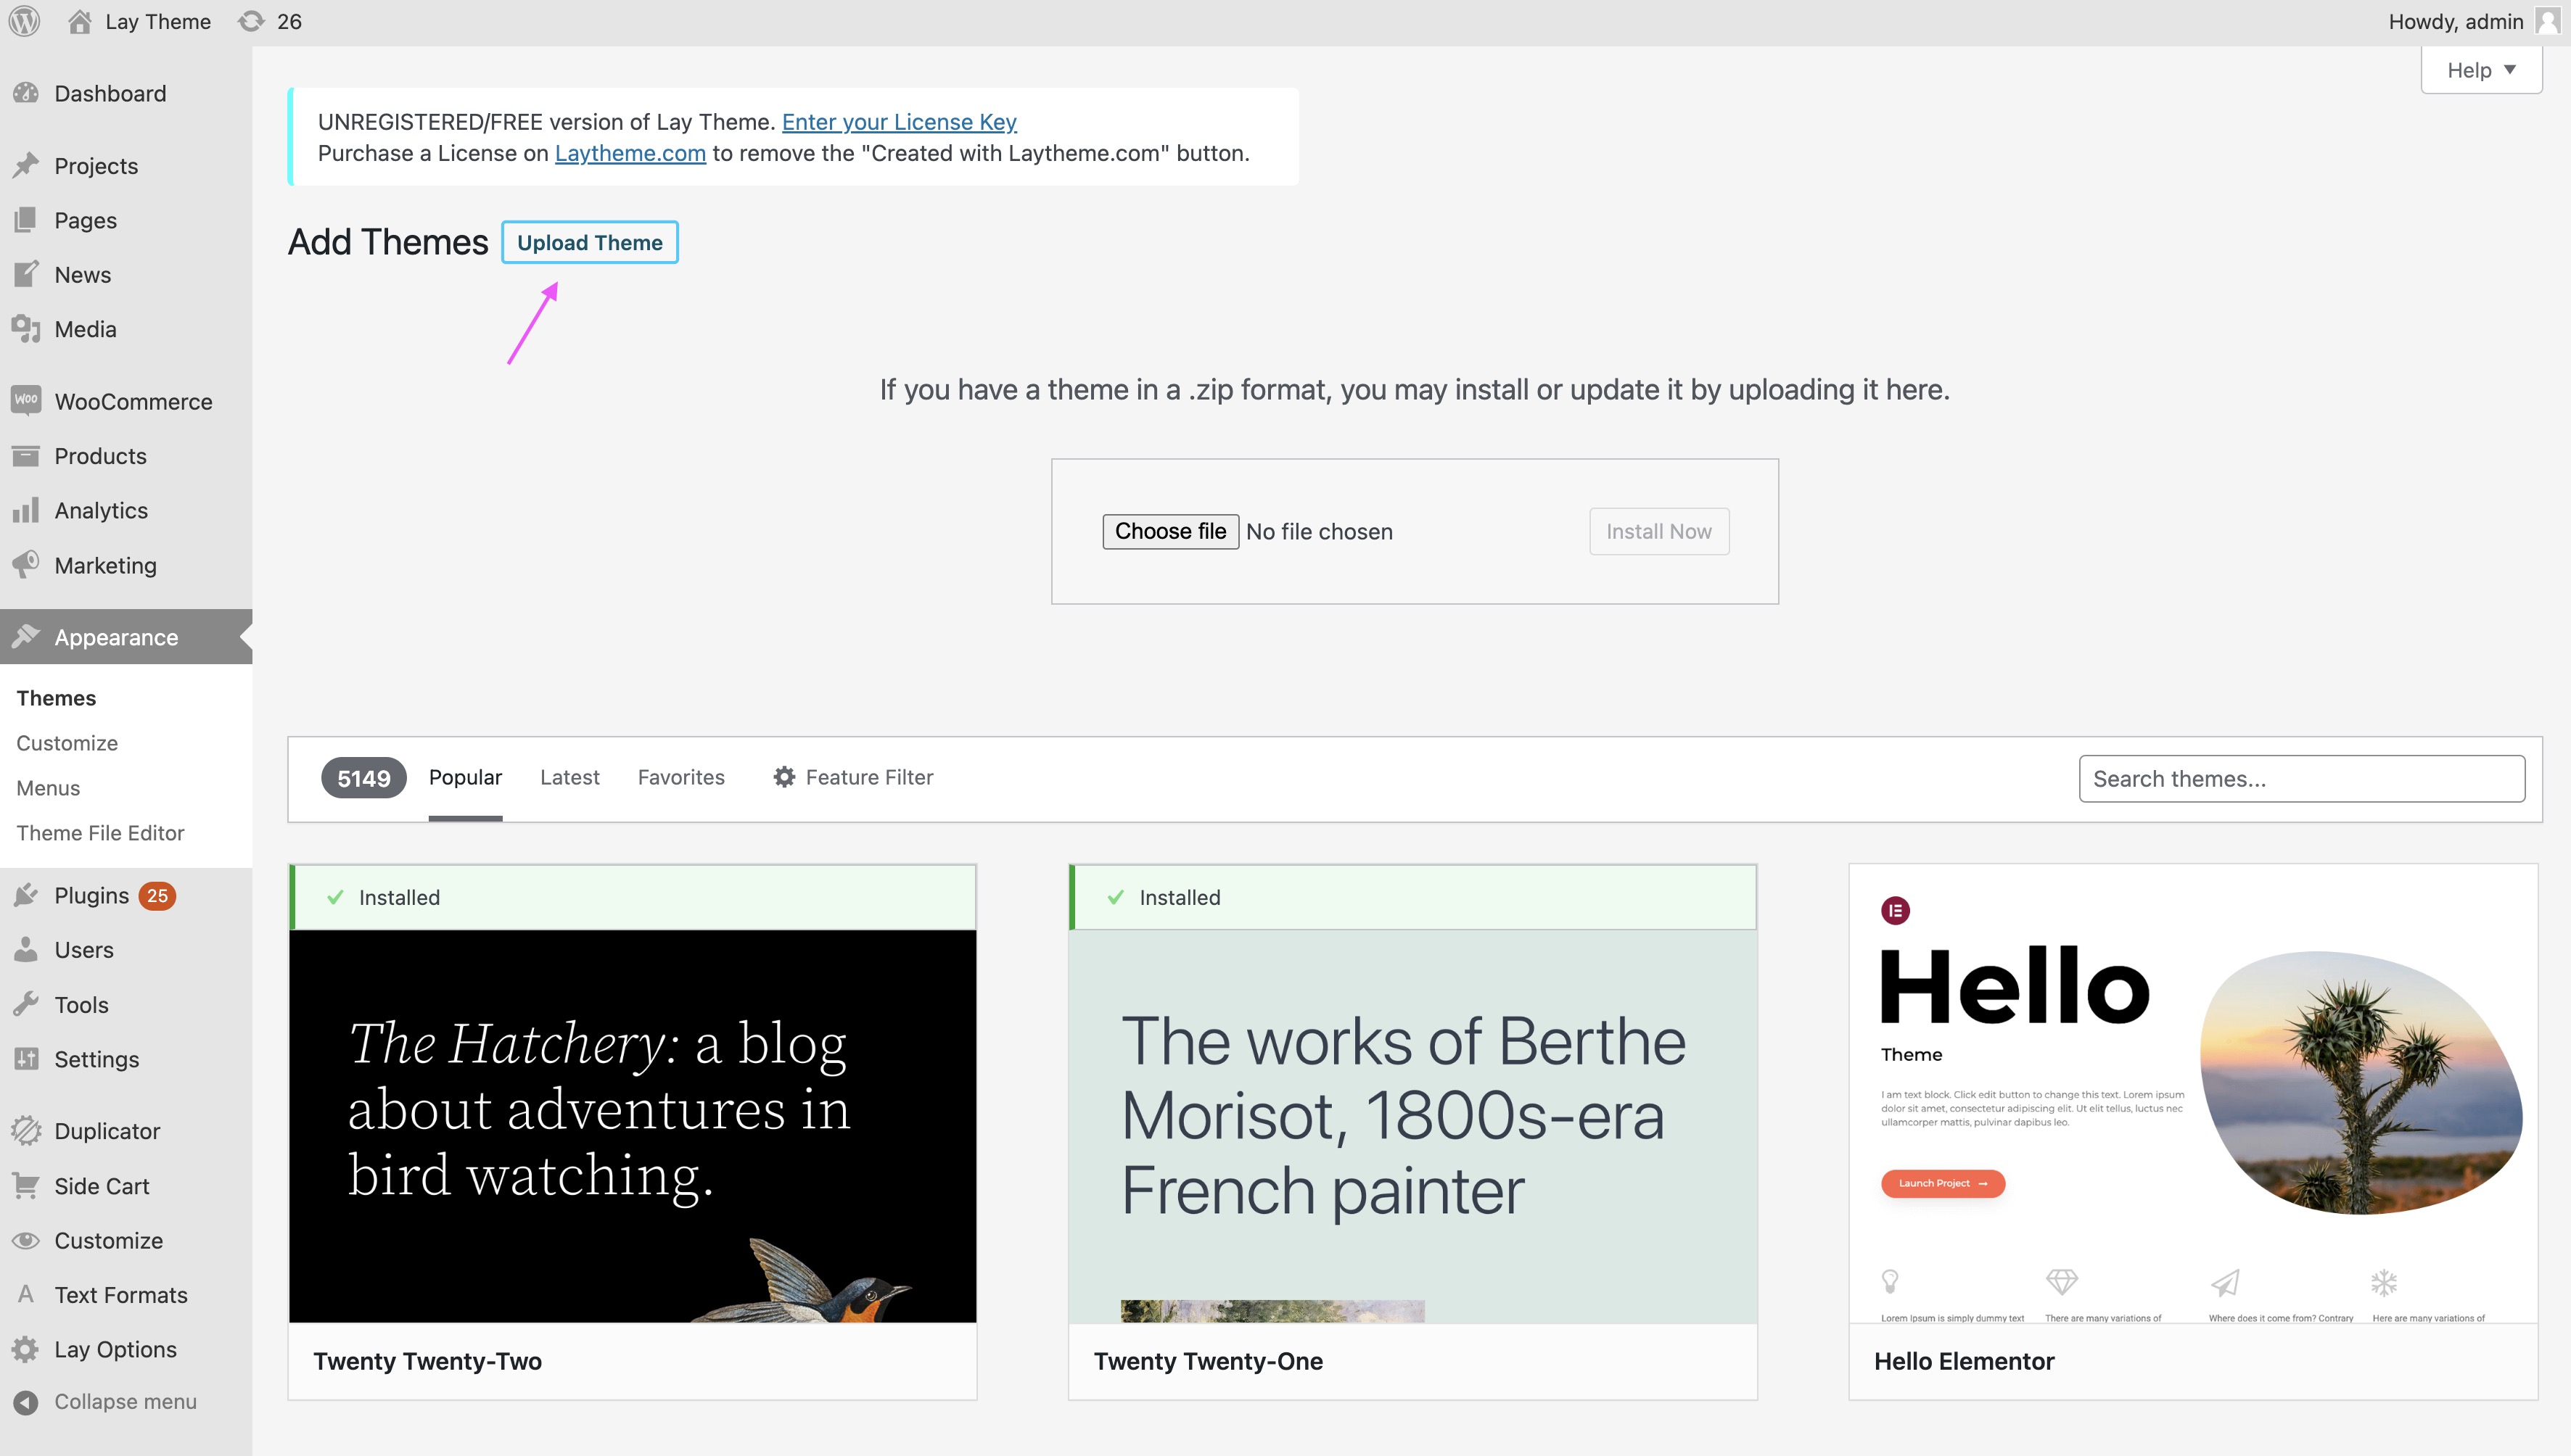2571x1456 pixels.
Task: Click the Media library icon
Action: tap(26, 329)
